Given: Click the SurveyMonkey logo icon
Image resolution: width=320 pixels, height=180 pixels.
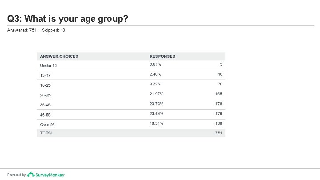Looking at the screenshot, I should pyautogui.click(x=31, y=175).
